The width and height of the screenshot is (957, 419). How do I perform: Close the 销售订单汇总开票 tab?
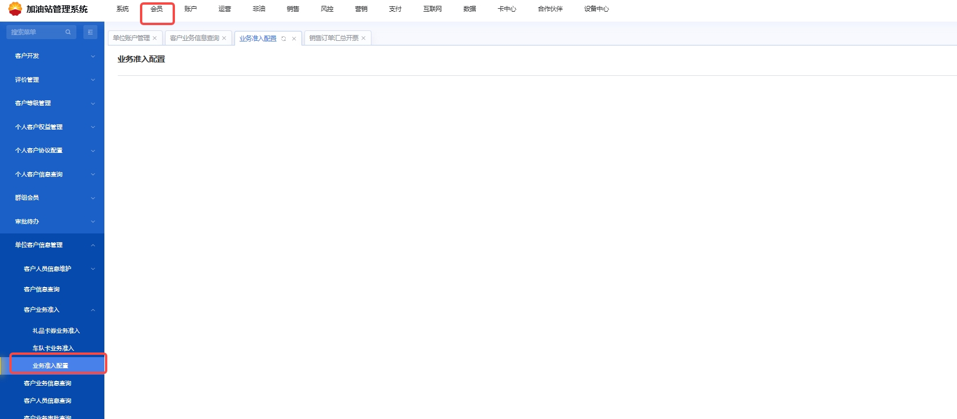363,39
